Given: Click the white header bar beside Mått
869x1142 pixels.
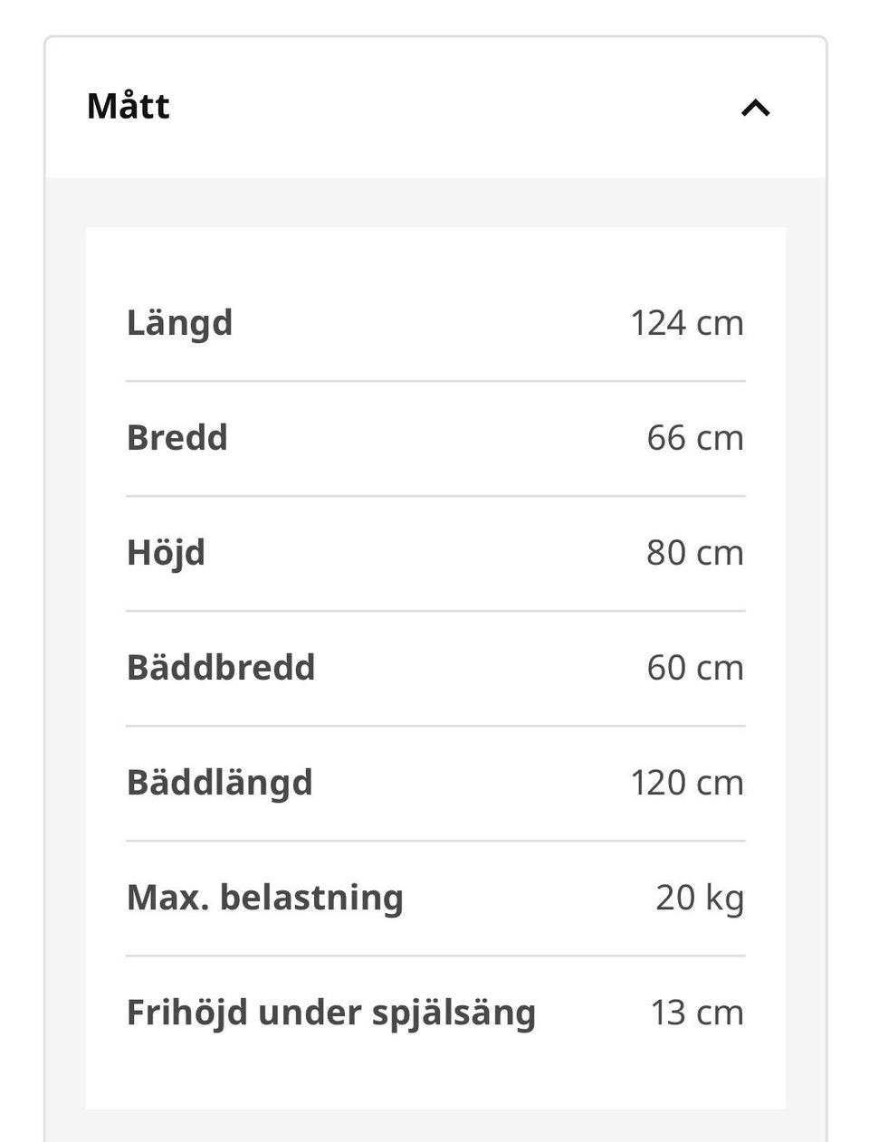Looking at the screenshot, I should click(x=435, y=108).
